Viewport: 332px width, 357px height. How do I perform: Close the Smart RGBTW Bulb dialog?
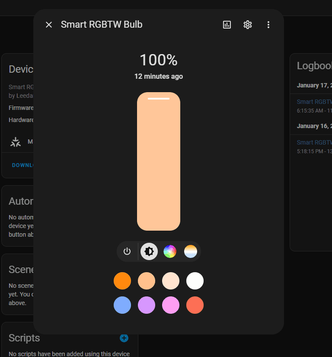(x=49, y=25)
